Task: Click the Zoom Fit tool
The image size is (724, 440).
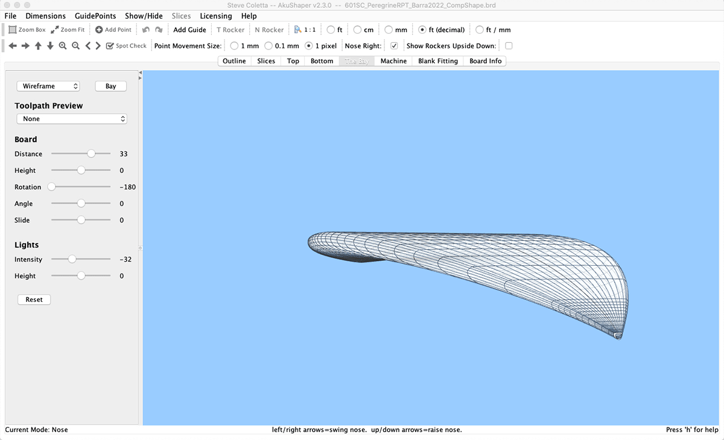Action: pyautogui.click(x=68, y=30)
